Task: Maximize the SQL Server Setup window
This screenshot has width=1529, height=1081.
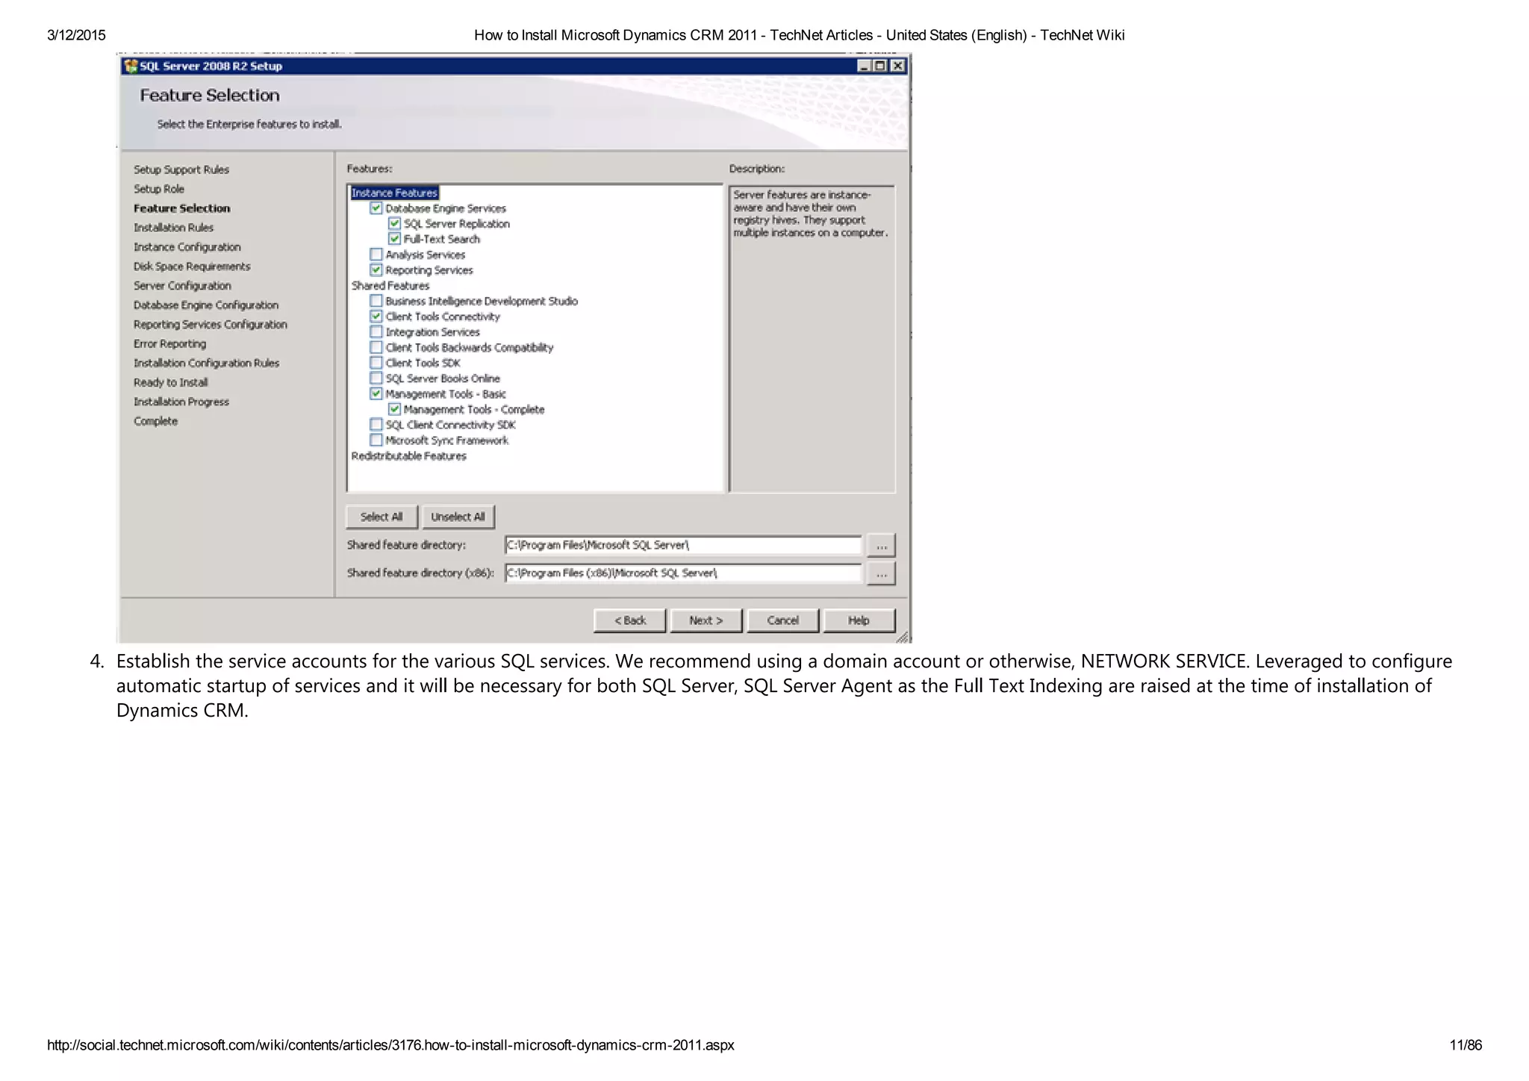Action: pos(881,66)
